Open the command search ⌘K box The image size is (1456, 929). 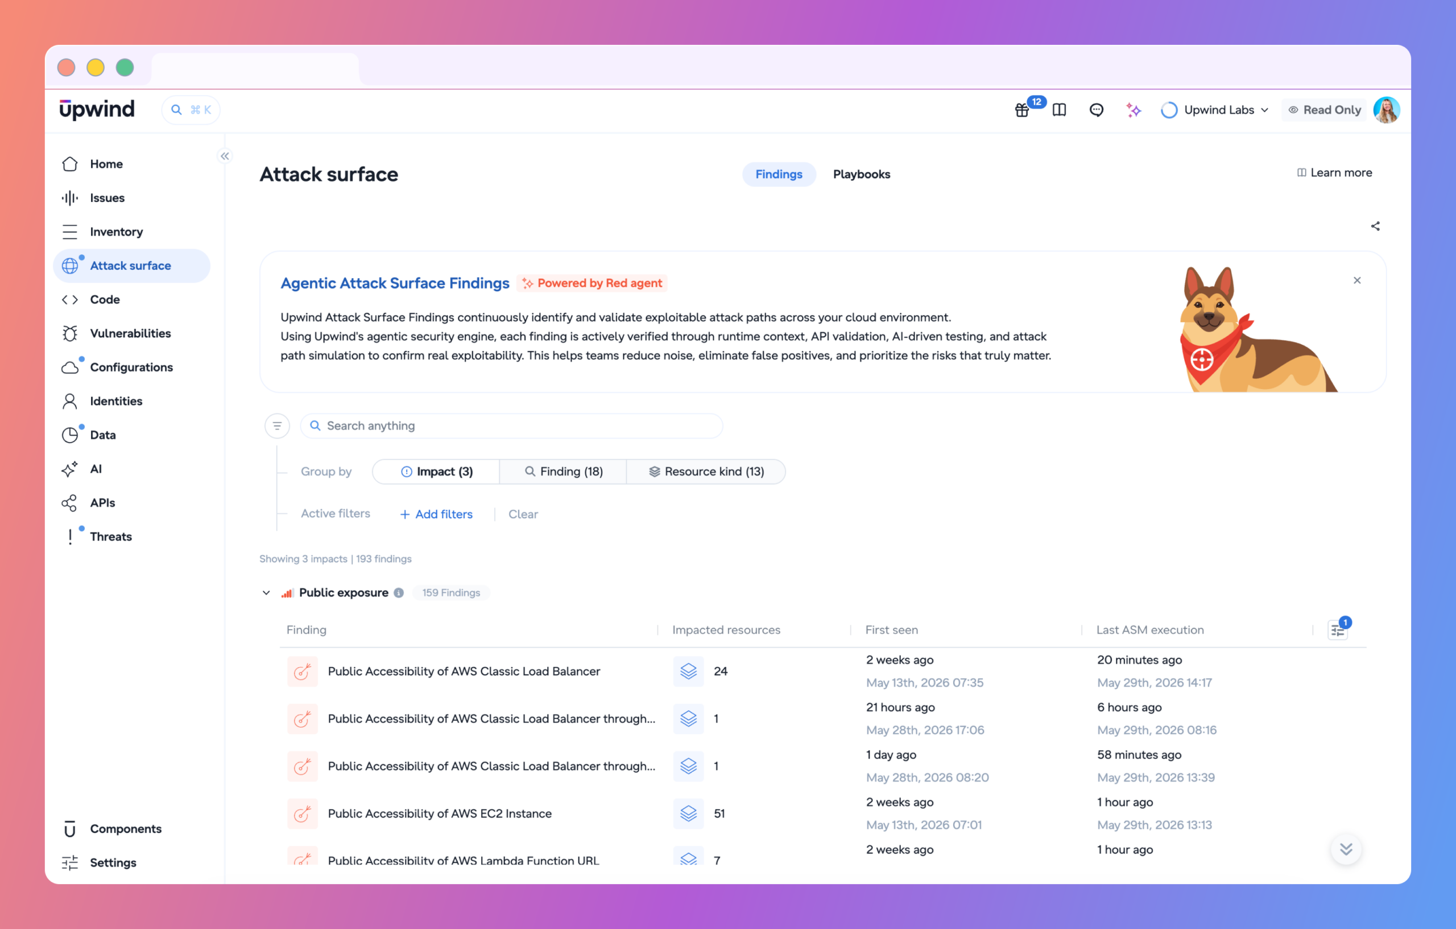pyautogui.click(x=191, y=110)
